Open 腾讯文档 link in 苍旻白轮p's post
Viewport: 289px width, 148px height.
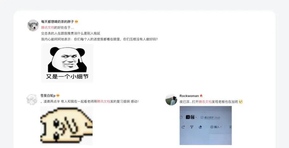[x=104, y=101]
